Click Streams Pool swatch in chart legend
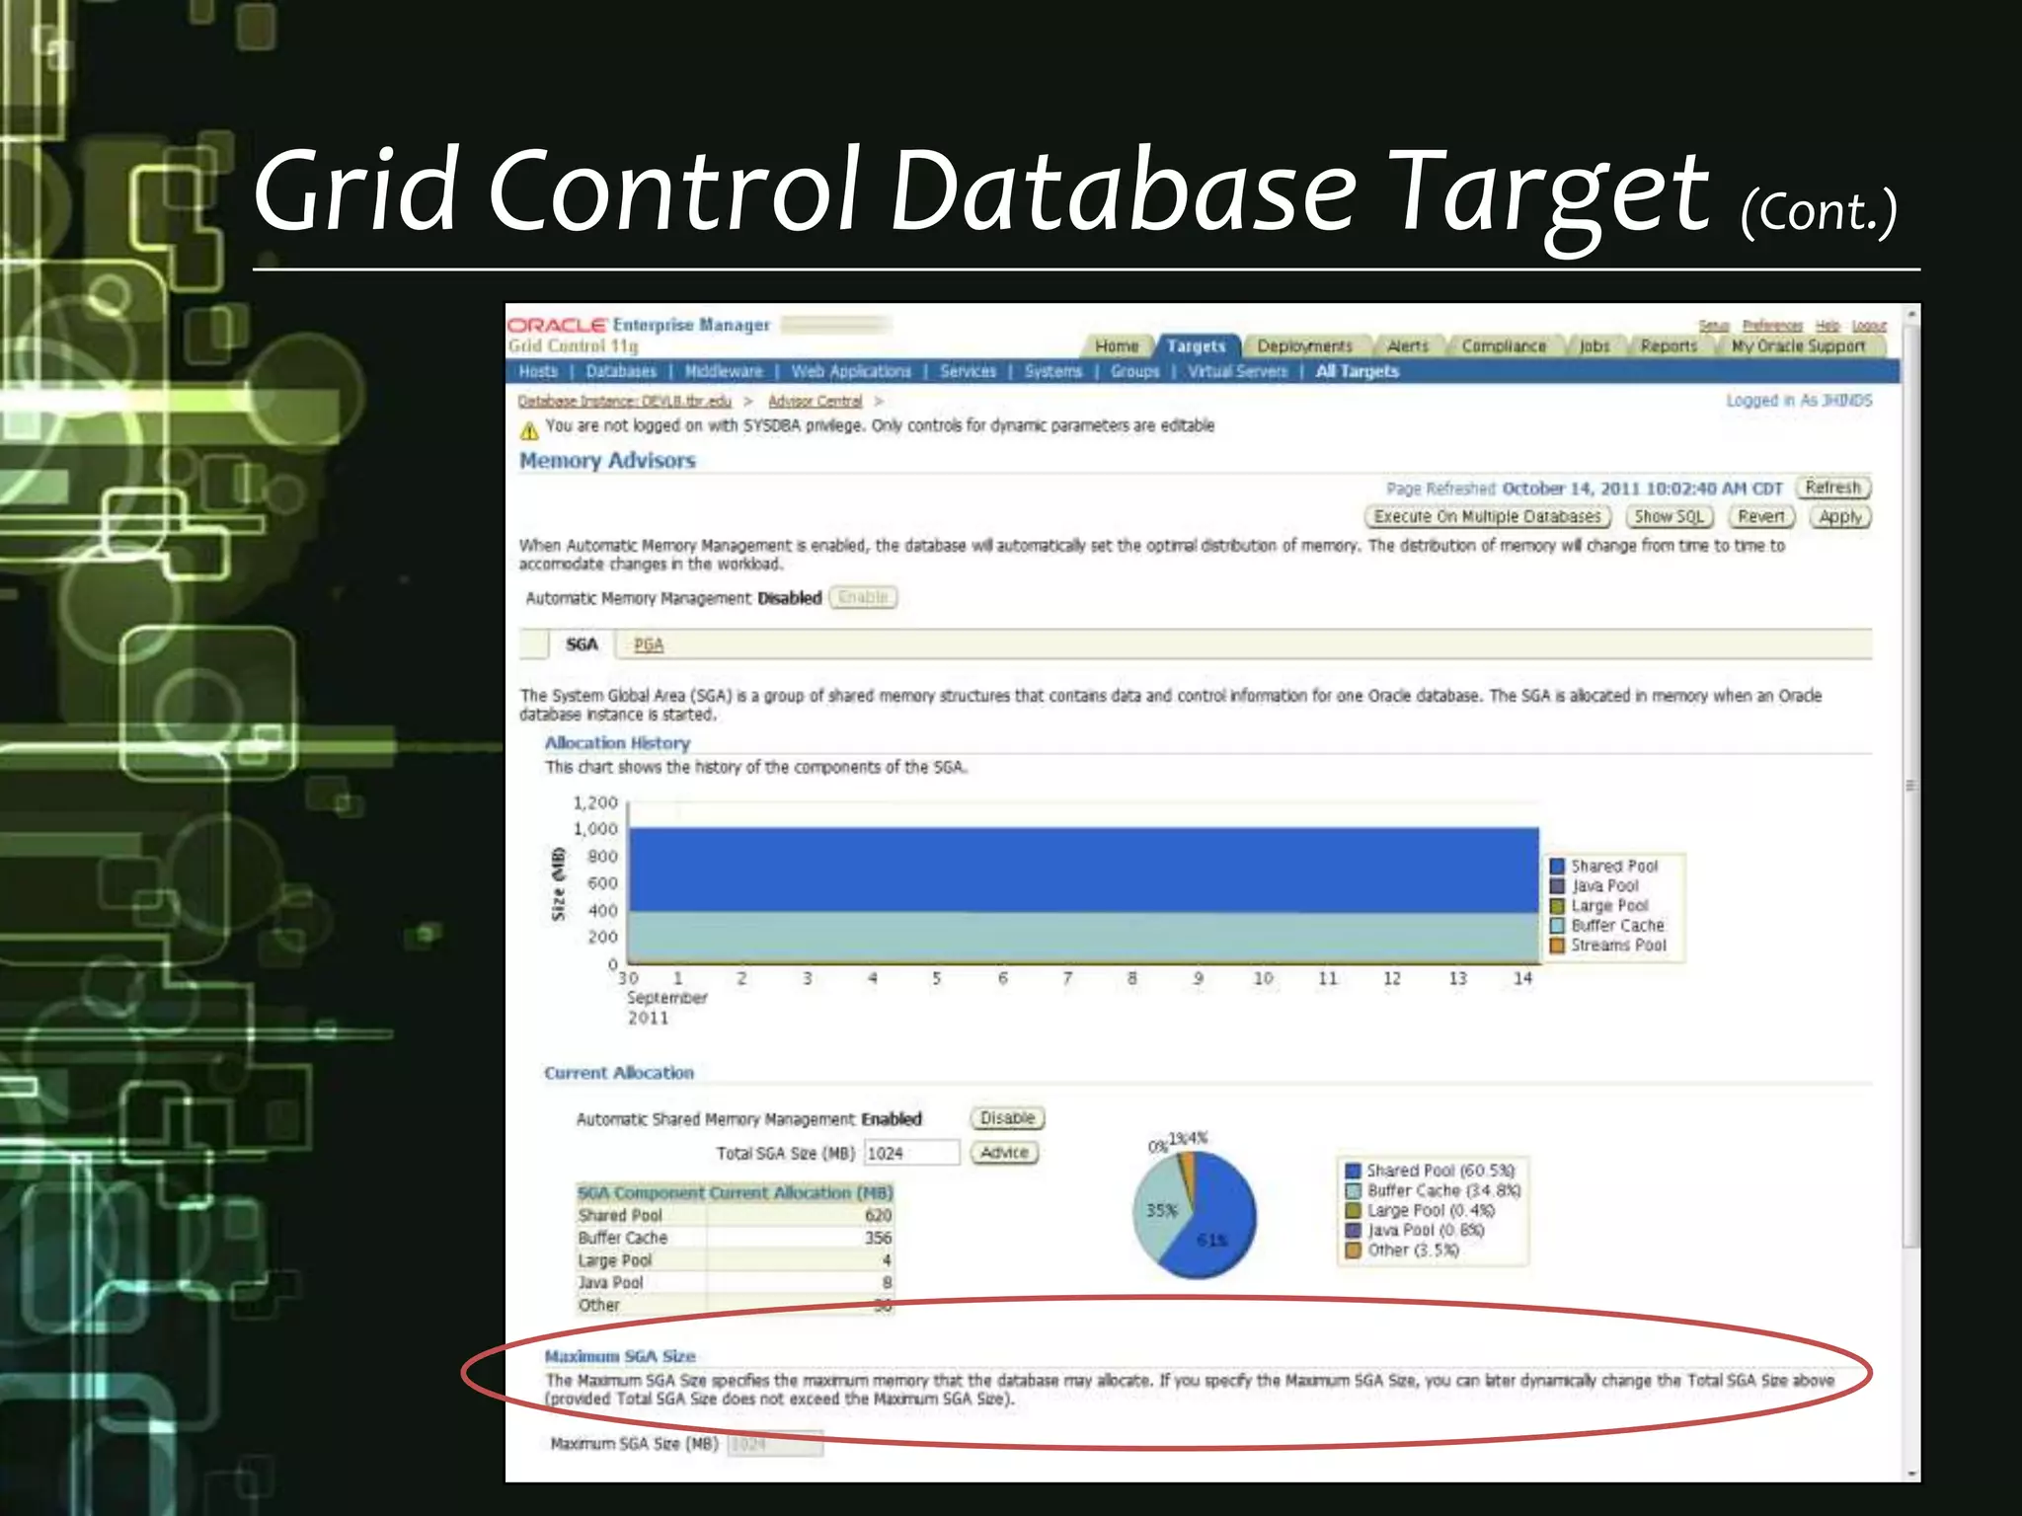The height and width of the screenshot is (1516, 2022). point(1558,946)
